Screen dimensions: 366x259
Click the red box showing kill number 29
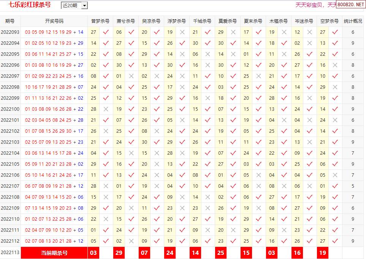coord(119,253)
